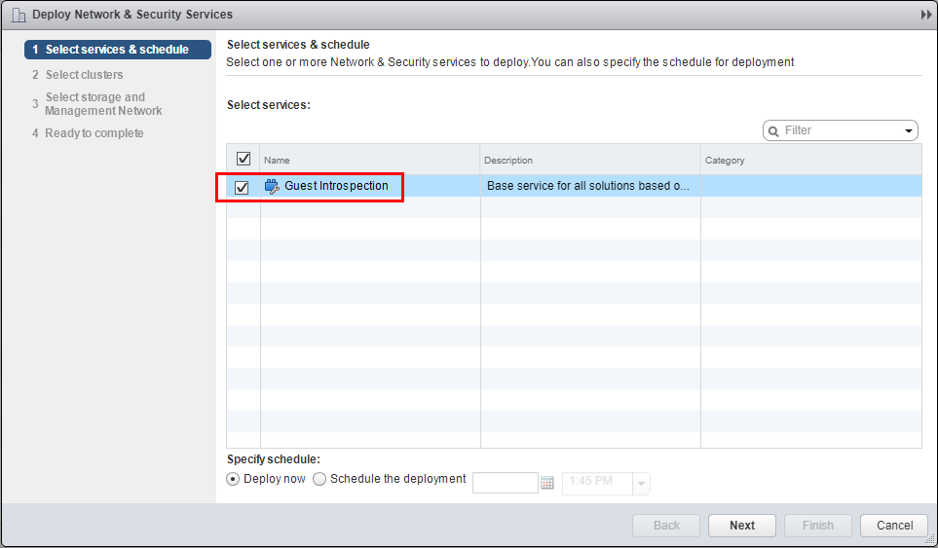Click the magnifier icon in the Filter box
The image size is (938, 548).
point(773,130)
